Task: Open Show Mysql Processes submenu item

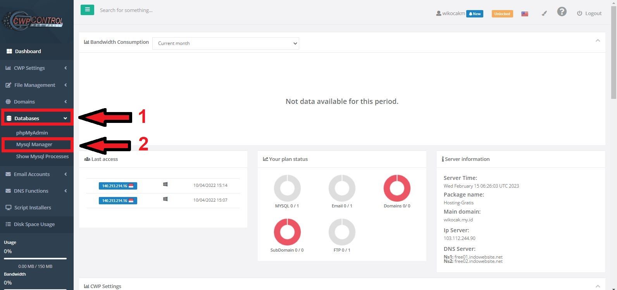Action: click(x=42, y=156)
